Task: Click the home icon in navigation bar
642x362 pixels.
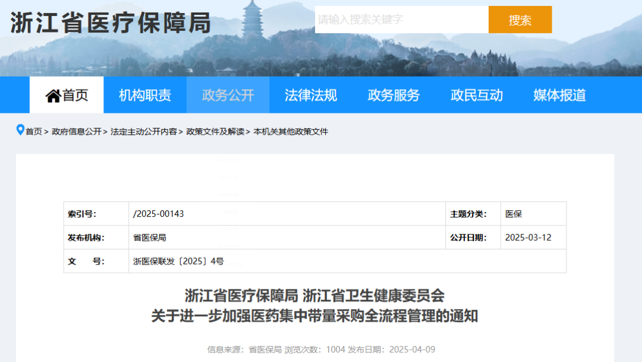Action: tap(53, 95)
